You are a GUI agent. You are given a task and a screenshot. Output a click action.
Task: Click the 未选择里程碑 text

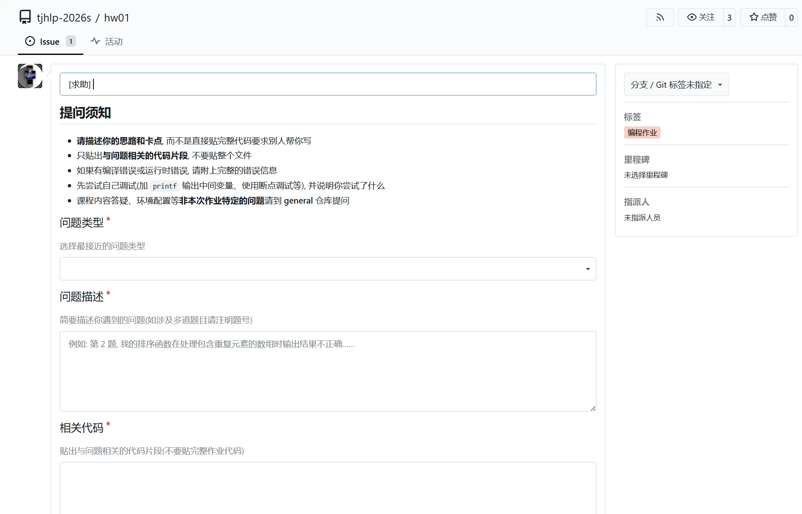coord(646,175)
